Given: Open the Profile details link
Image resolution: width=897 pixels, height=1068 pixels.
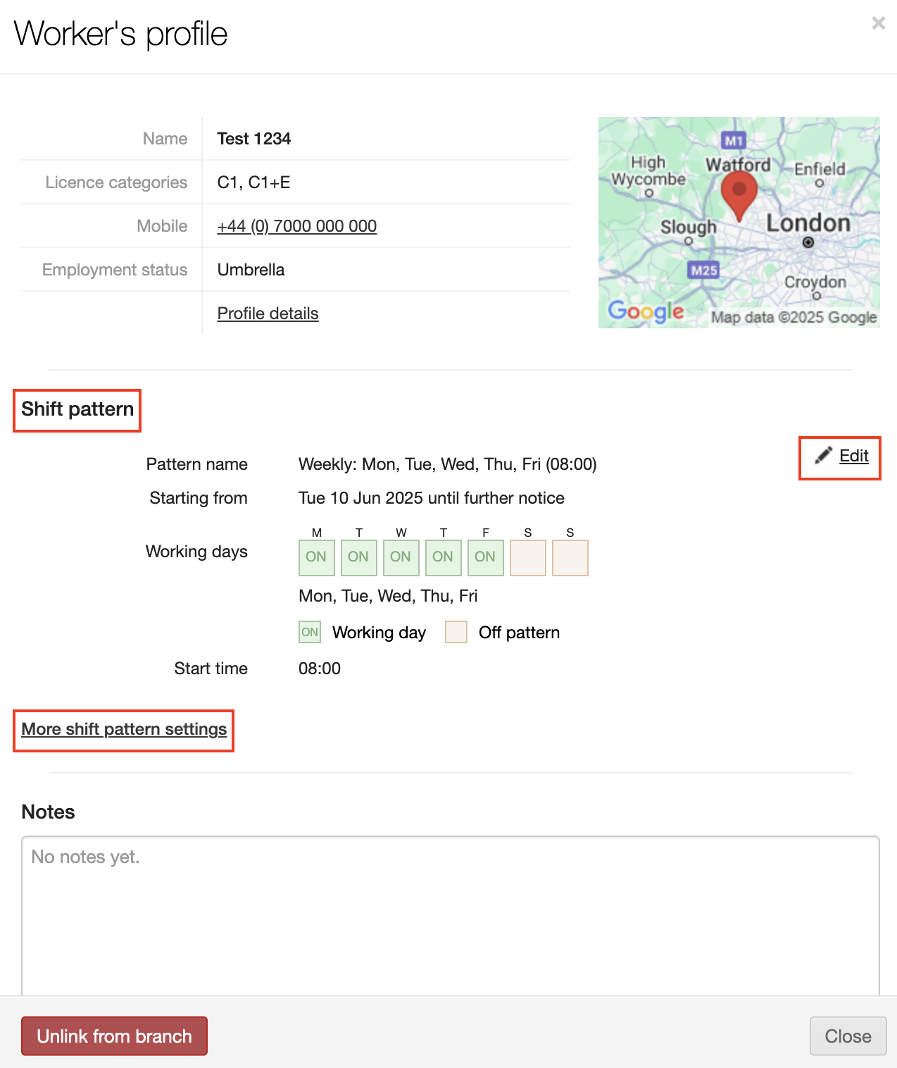Looking at the screenshot, I should (x=268, y=313).
